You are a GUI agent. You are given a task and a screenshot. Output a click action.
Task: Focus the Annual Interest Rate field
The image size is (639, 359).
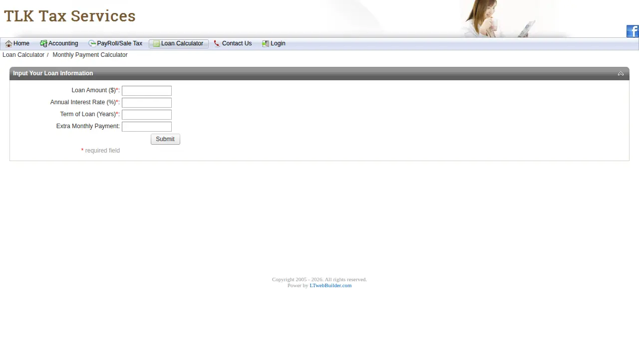point(147,103)
